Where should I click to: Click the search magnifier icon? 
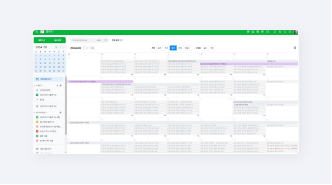(106, 40)
